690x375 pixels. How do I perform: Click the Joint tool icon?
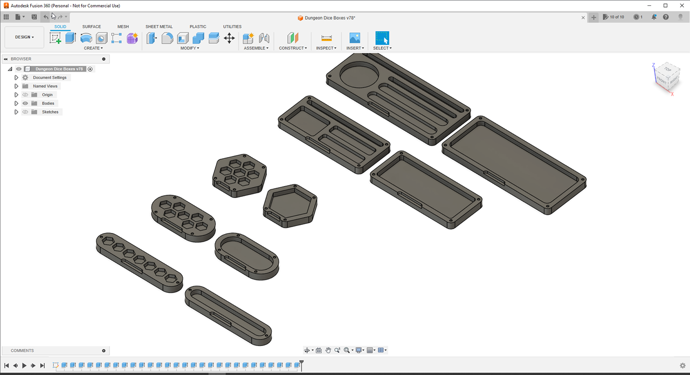(x=264, y=38)
